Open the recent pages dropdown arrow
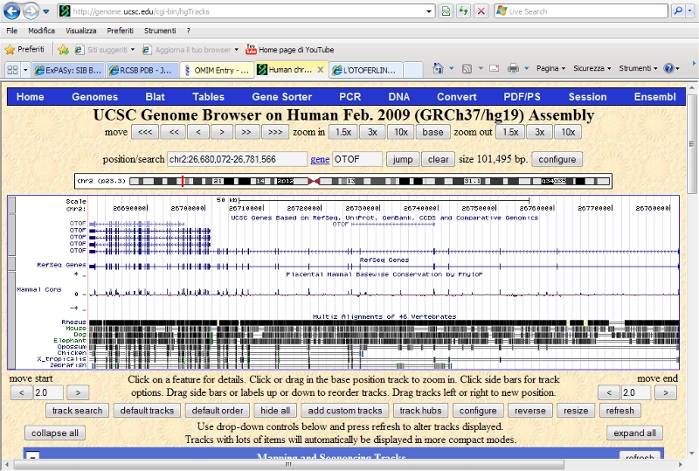 click(46, 11)
